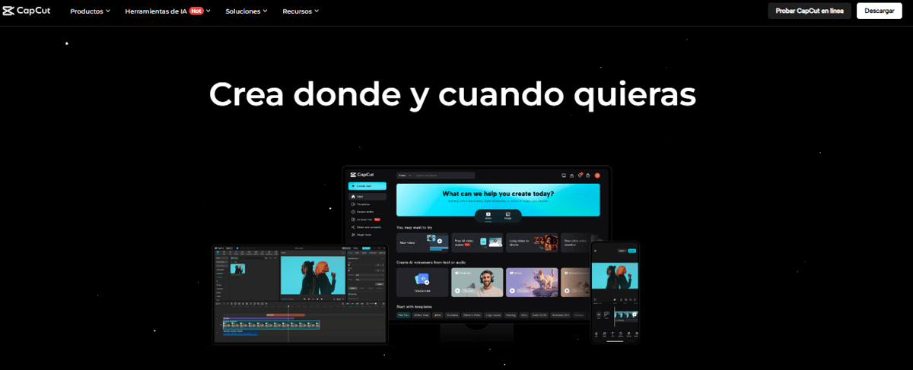Click the Create new button in monitor mockup
This screenshot has width=913, height=370.
367,185
